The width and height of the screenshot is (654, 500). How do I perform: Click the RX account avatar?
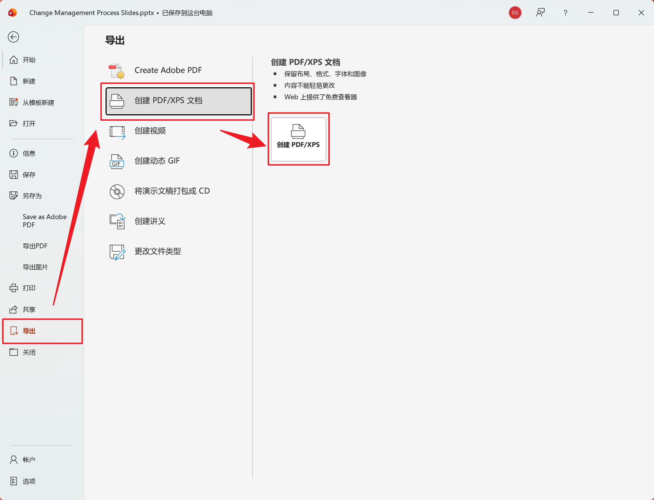[515, 13]
